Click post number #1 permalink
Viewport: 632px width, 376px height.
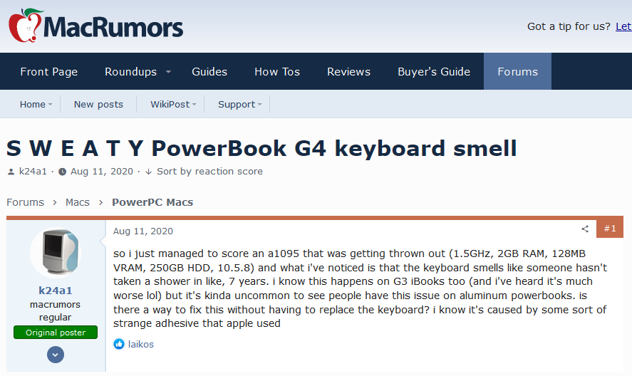(x=610, y=229)
